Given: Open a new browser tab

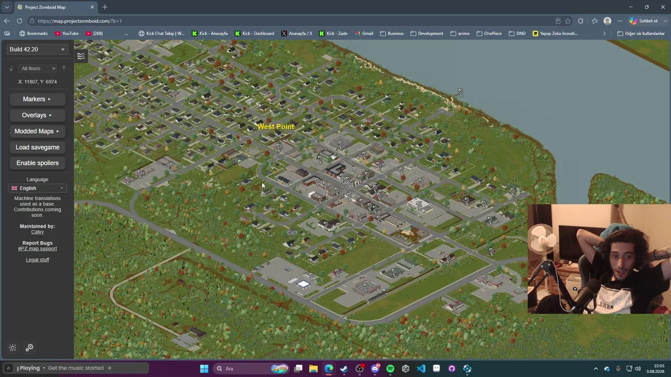Looking at the screenshot, I should pos(105,7).
